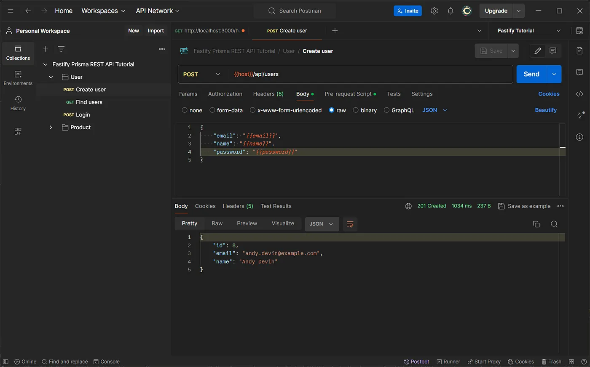Open the Environments sidebar panel
The image size is (590, 367).
point(18,78)
